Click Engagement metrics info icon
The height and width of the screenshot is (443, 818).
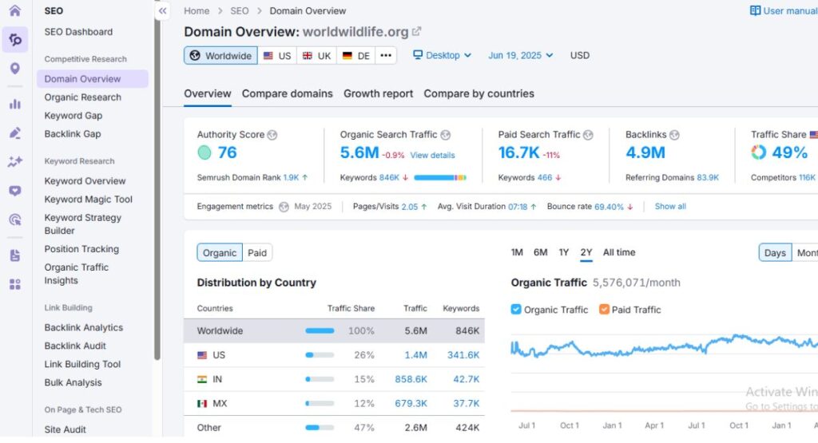pyautogui.click(x=284, y=207)
